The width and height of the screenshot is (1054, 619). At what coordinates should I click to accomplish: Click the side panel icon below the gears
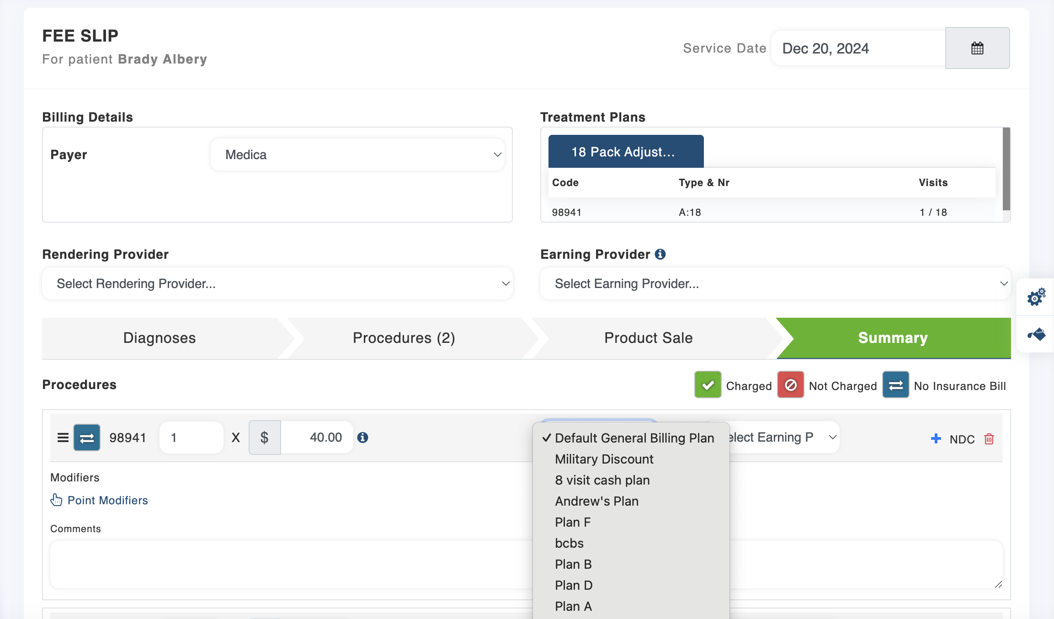[1036, 334]
